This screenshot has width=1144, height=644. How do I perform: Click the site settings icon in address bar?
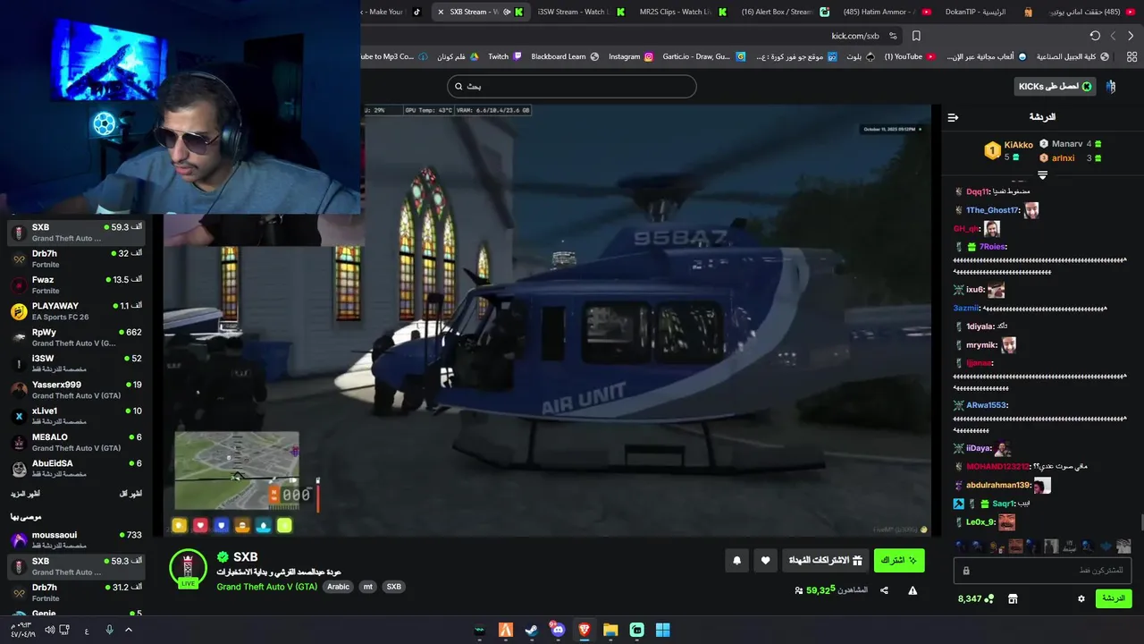pyautogui.click(x=892, y=36)
